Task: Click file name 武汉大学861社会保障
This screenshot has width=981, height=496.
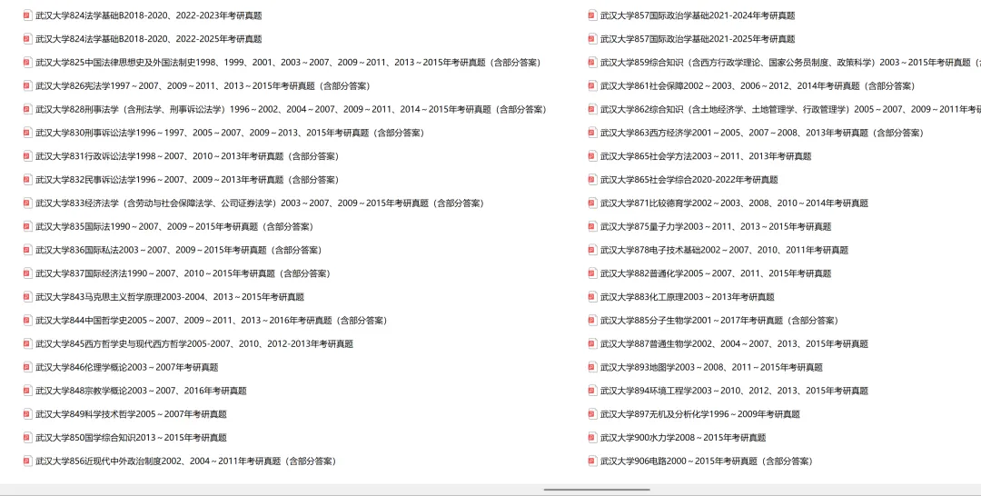Action: 758,85
